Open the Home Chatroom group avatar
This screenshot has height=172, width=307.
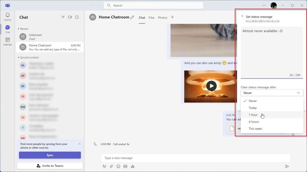click(x=93, y=17)
